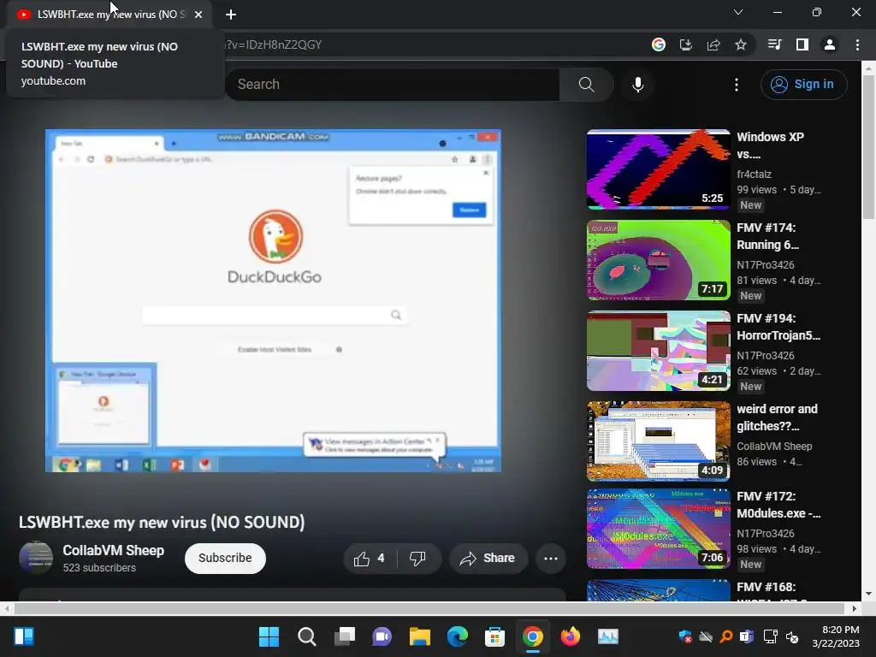This screenshot has width=876, height=657.
Task: Open taskbar Search
Action: coord(307,636)
